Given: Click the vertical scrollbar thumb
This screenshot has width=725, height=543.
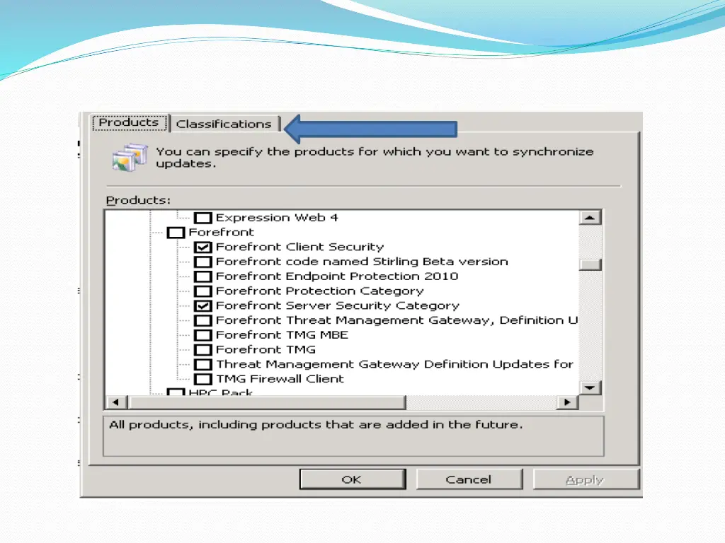Looking at the screenshot, I should point(590,264).
